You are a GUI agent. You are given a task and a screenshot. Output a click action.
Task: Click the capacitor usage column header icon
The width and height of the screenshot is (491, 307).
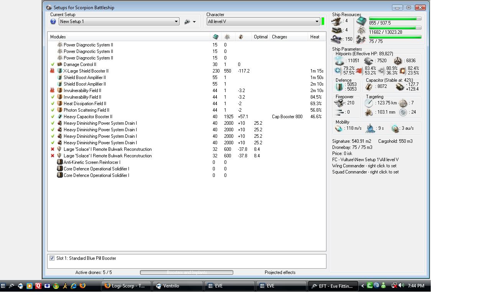click(241, 37)
